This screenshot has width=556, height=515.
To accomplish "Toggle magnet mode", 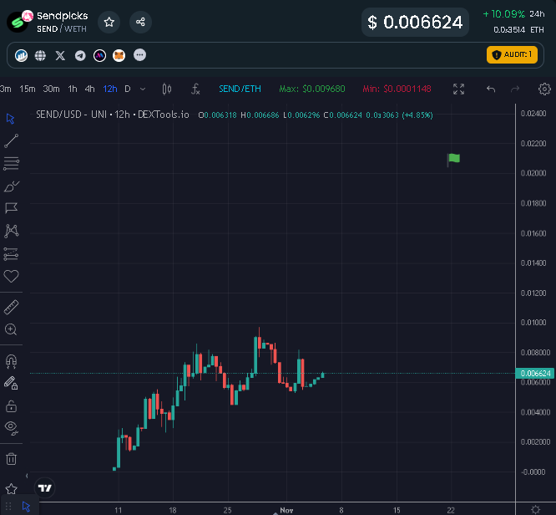I will (11, 361).
